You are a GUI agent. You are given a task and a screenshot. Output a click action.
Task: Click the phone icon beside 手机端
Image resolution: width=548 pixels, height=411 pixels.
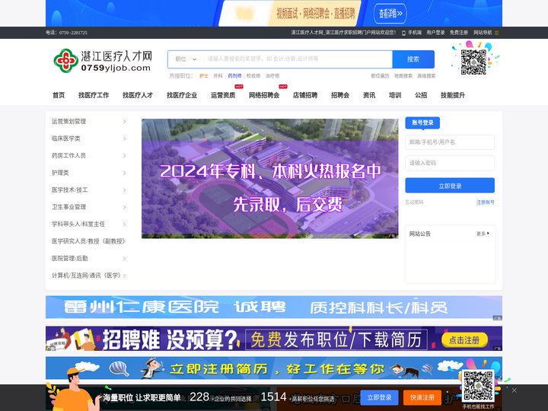403,33
